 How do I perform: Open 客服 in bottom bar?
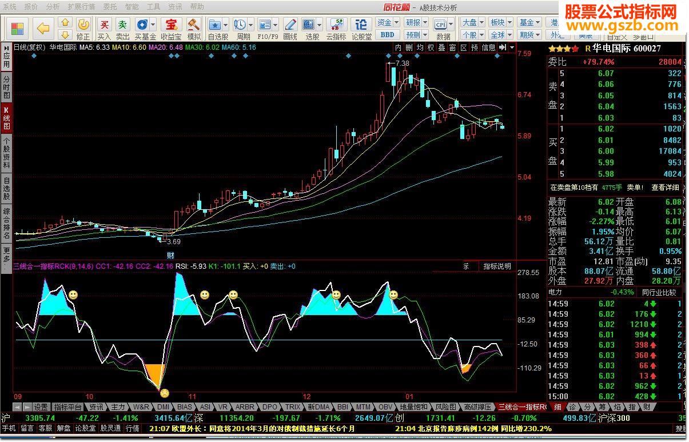coord(45,428)
